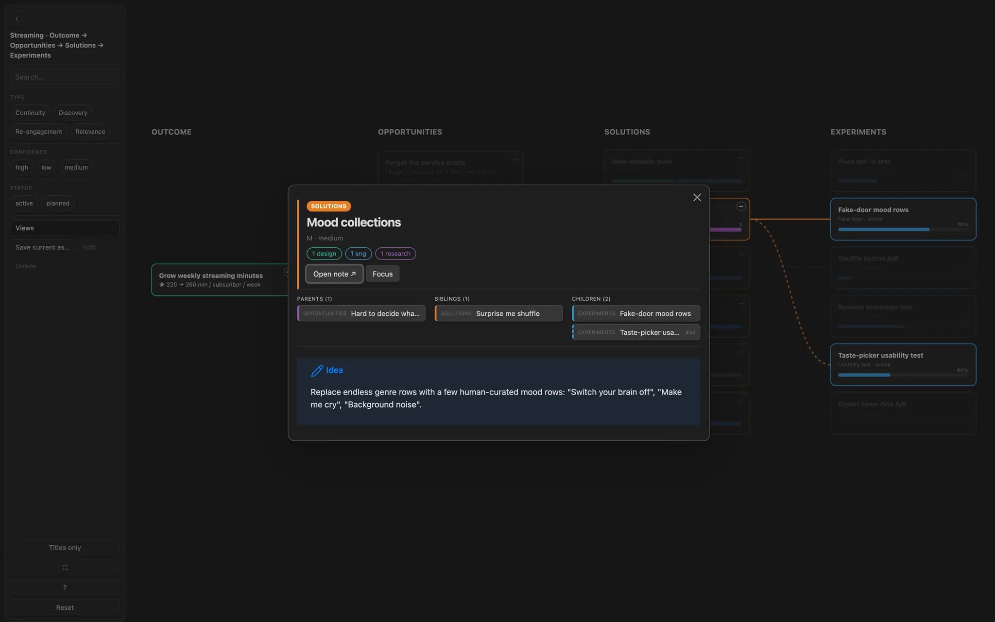Open help with the question mark button
This screenshot has width=995, height=622.
[65, 587]
